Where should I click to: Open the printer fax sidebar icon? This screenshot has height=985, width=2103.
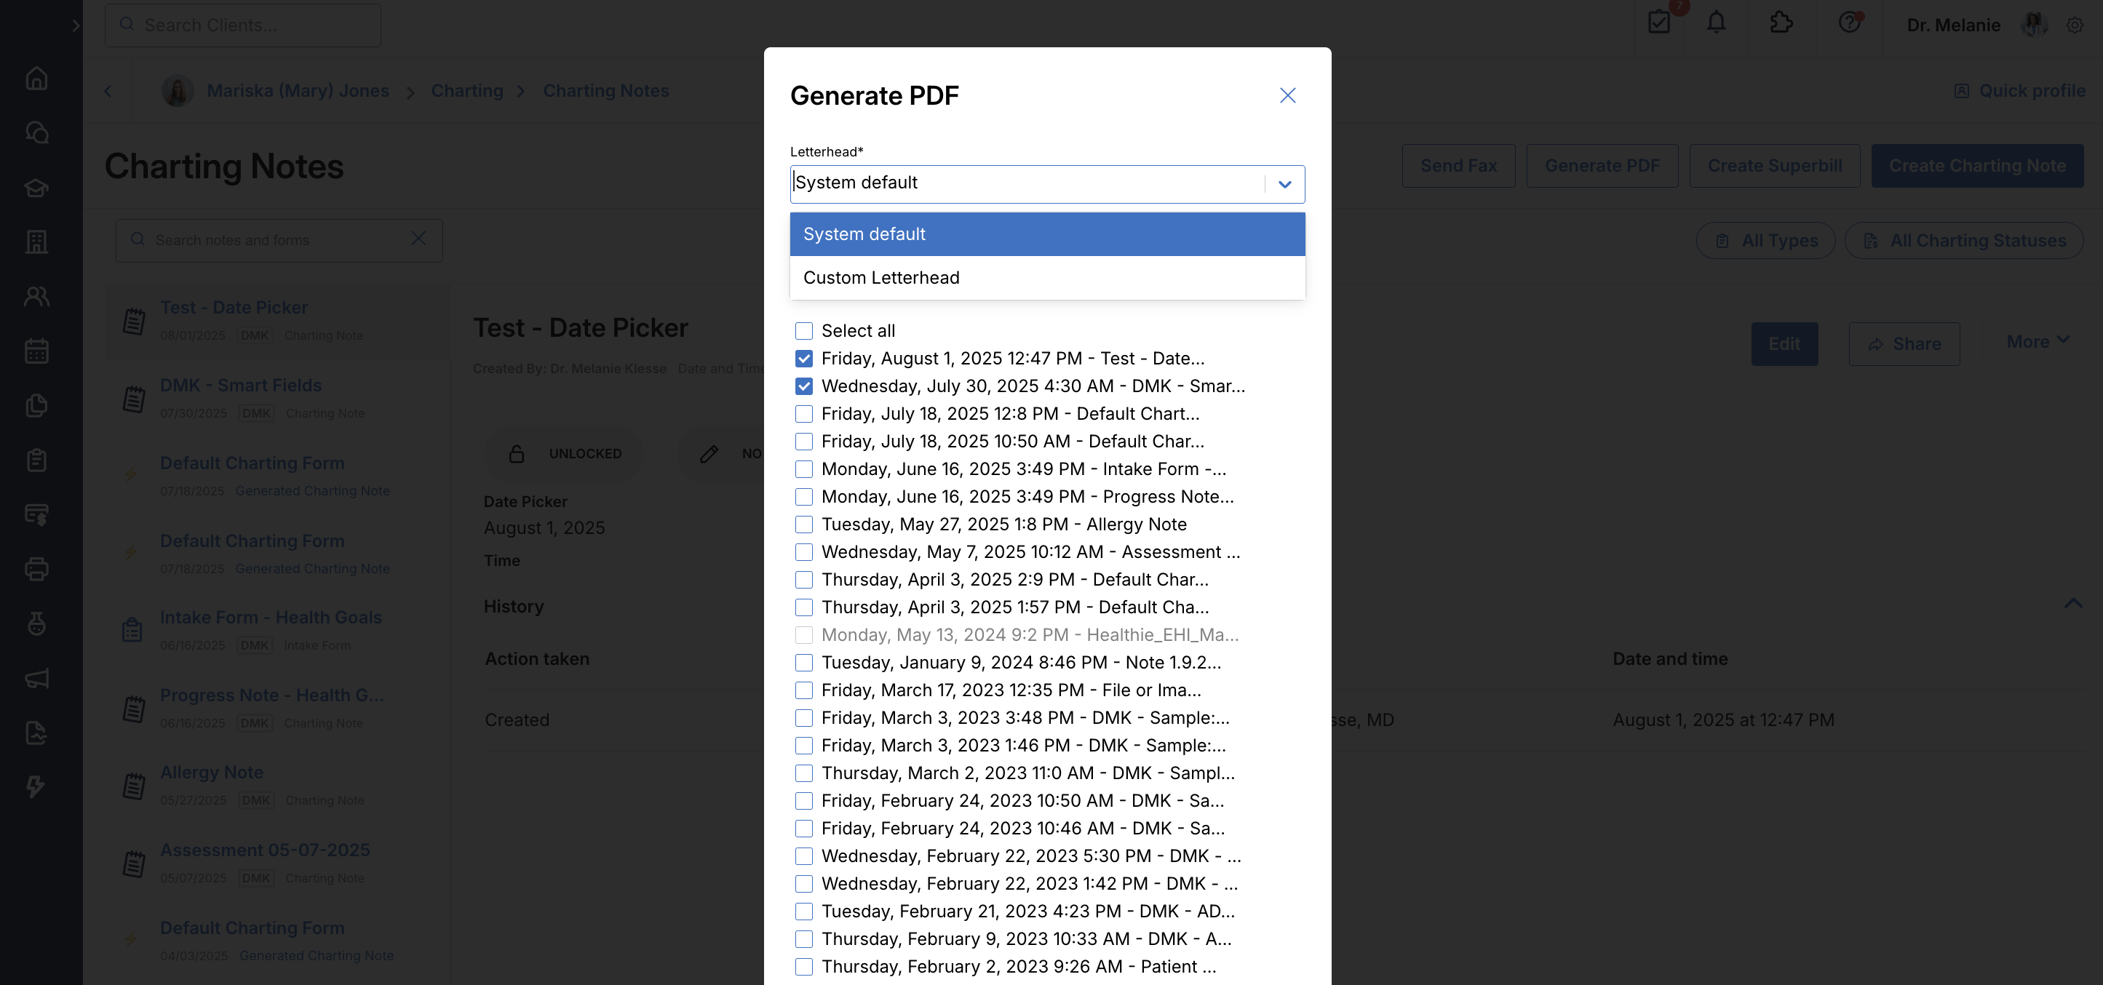(x=36, y=569)
